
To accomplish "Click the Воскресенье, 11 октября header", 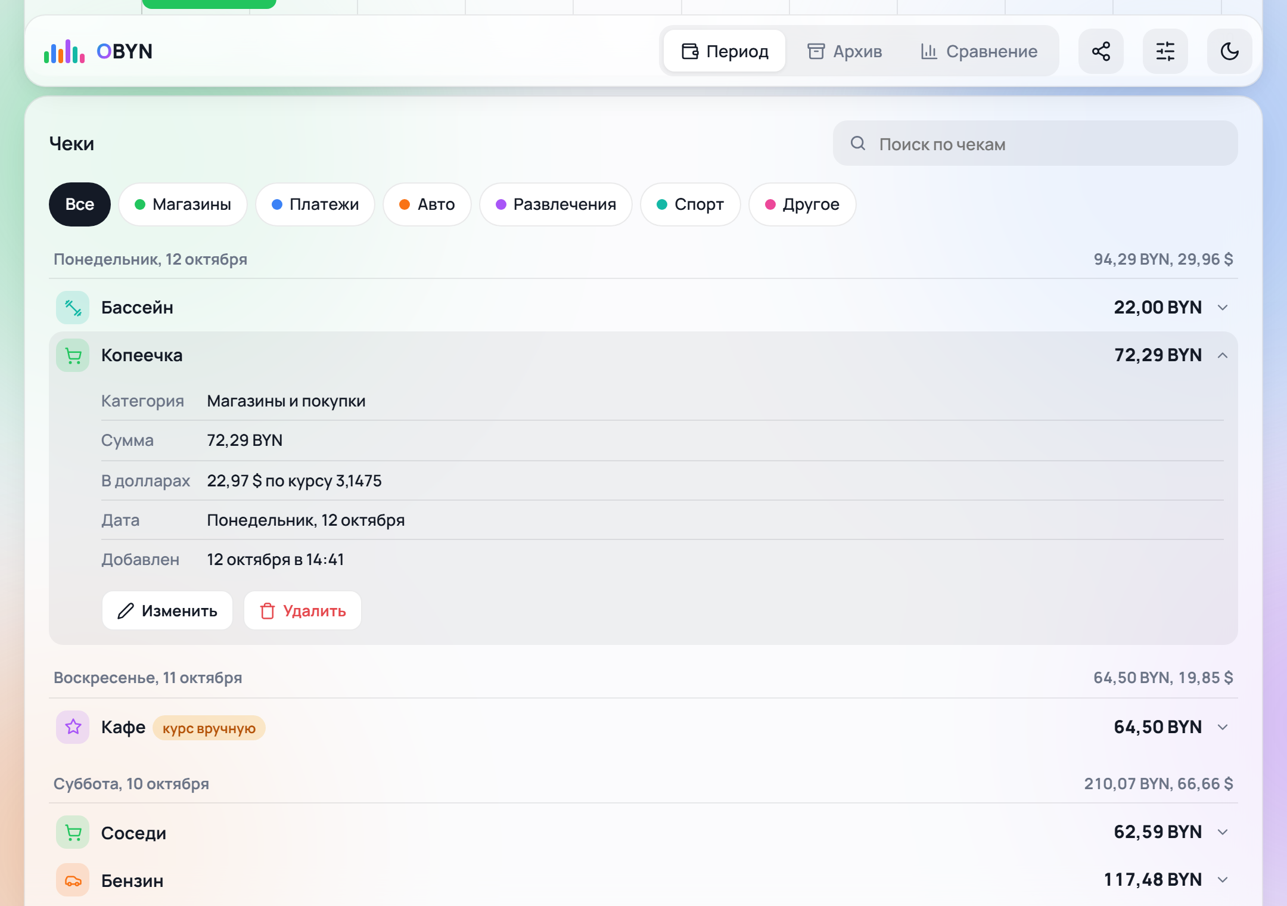I will pyautogui.click(x=148, y=678).
